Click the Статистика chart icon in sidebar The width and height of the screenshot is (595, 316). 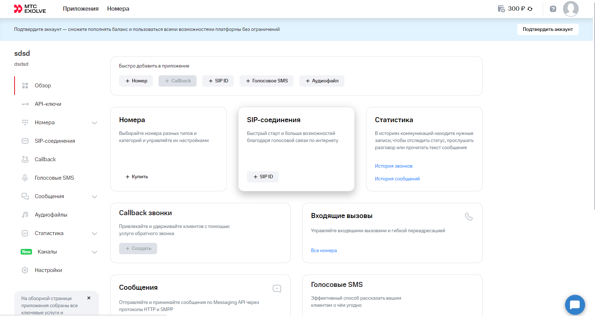point(25,233)
